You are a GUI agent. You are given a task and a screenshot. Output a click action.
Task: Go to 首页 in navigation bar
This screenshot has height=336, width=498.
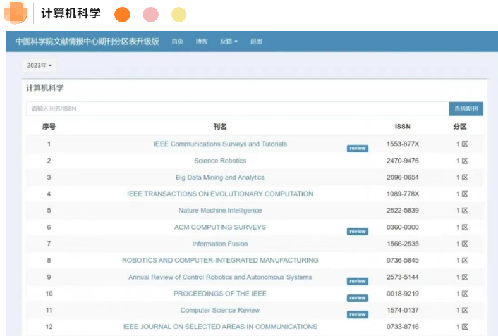click(x=177, y=41)
